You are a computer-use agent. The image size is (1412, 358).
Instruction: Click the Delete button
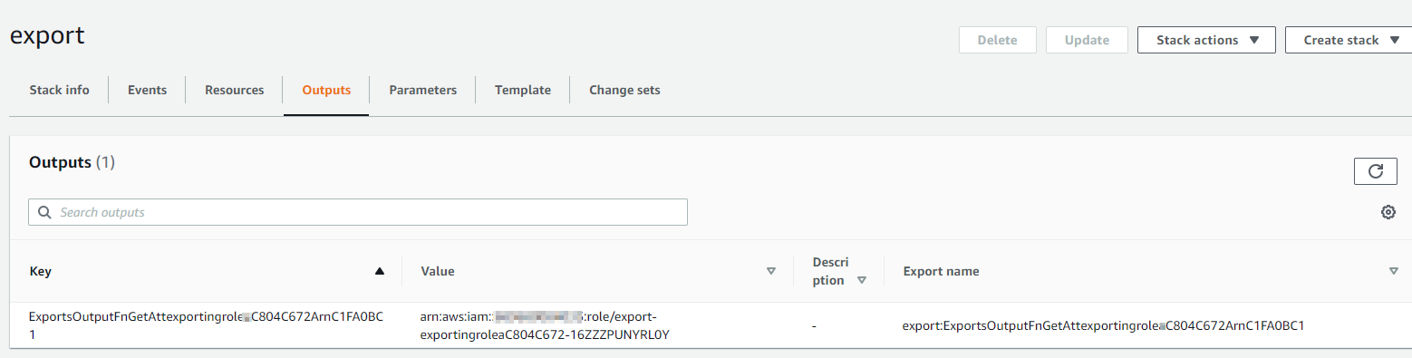coord(997,40)
